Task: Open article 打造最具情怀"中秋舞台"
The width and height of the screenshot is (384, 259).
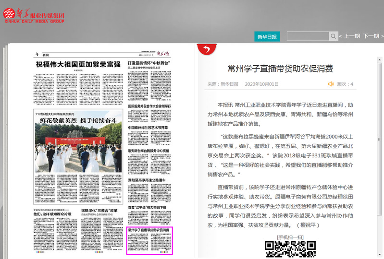Action: [x=149, y=63]
